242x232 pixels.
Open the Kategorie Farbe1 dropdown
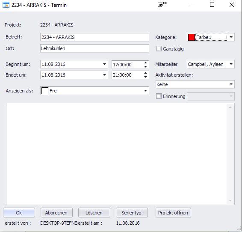point(231,37)
